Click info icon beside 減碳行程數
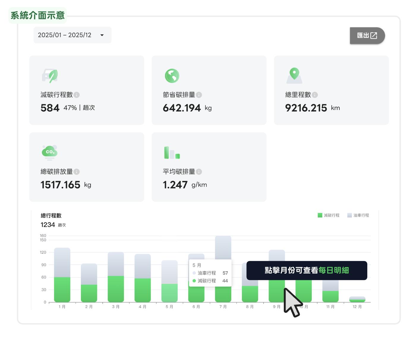The image size is (419, 338). (77, 95)
